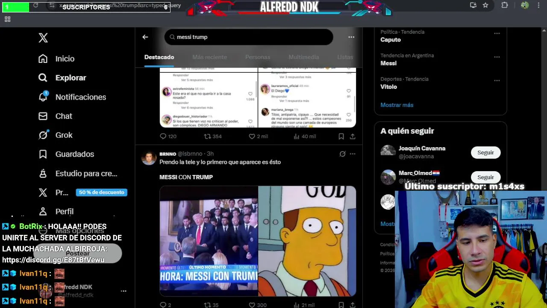Open the Simpsons chef image
The height and width of the screenshot is (308, 547).
pyautogui.click(x=307, y=241)
